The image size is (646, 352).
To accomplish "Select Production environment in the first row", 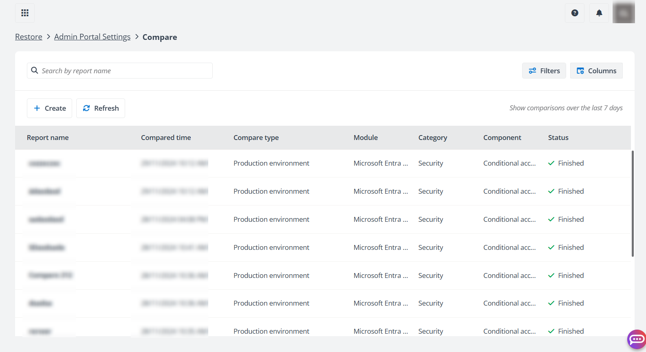I will point(271,163).
